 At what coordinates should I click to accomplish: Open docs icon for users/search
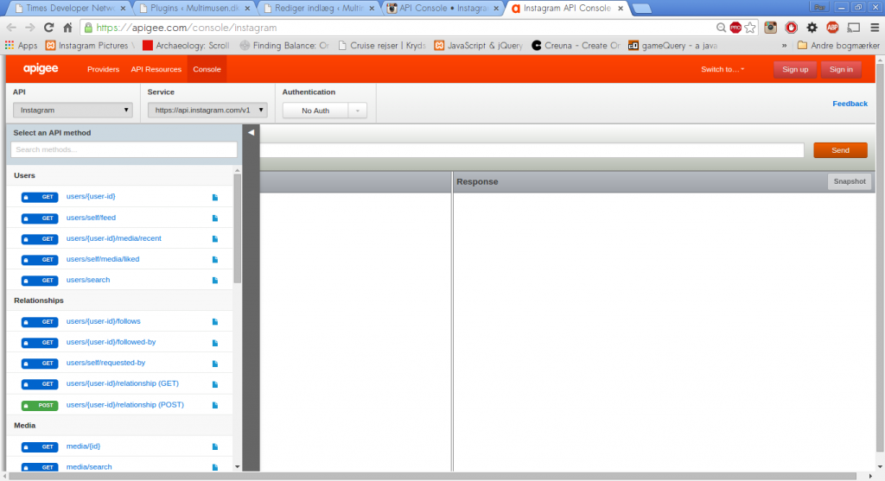[215, 281]
